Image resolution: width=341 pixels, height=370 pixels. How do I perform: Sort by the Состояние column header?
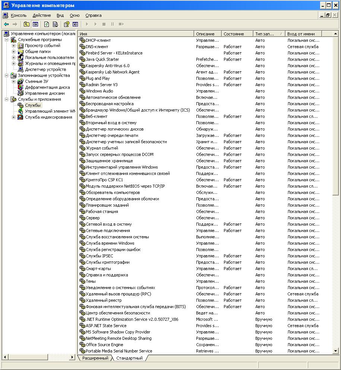click(x=237, y=34)
